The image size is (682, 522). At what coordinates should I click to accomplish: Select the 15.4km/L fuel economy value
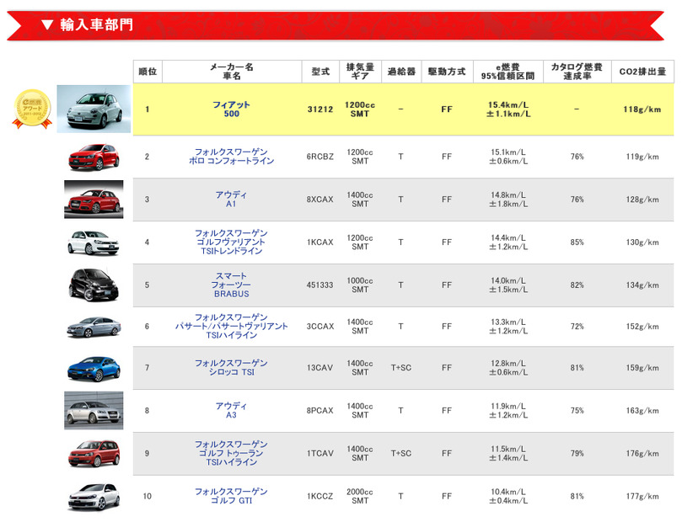tap(508, 104)
